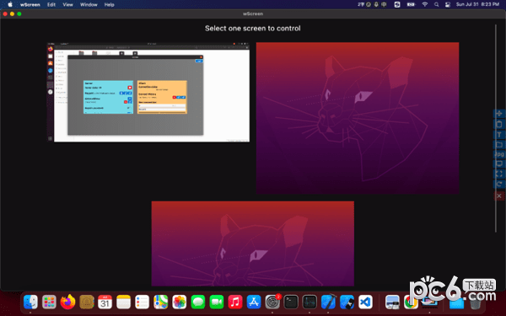
Task: Click the Wi-Fi icon in menu bar
Action: (425, 4)
